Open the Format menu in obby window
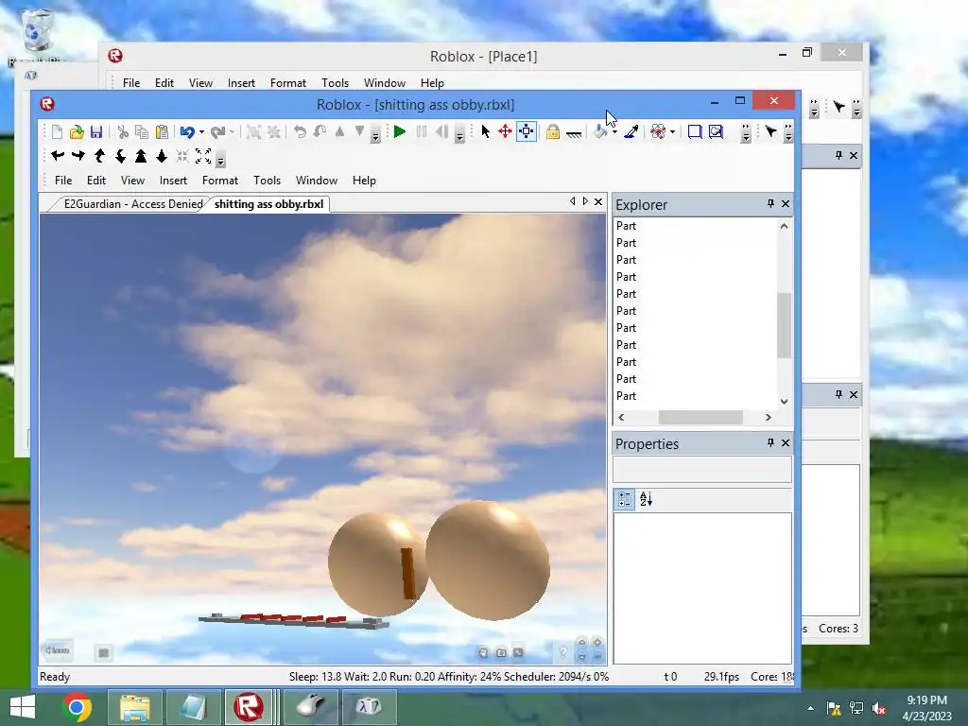The height and width of the screenshot is (726, 968). (219, 181)
